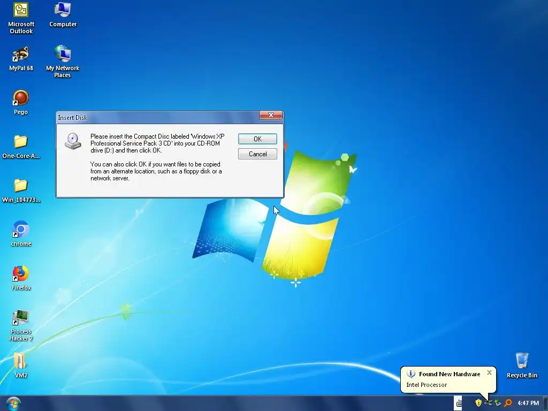Select the Recycle Bin icon
The image size is (548, 411).
(x=522, y=366)
